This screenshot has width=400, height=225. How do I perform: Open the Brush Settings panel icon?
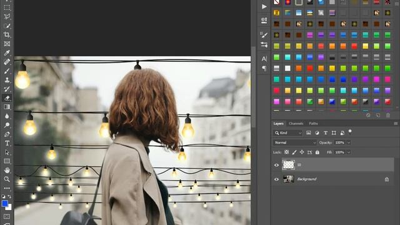pos(264,35)
